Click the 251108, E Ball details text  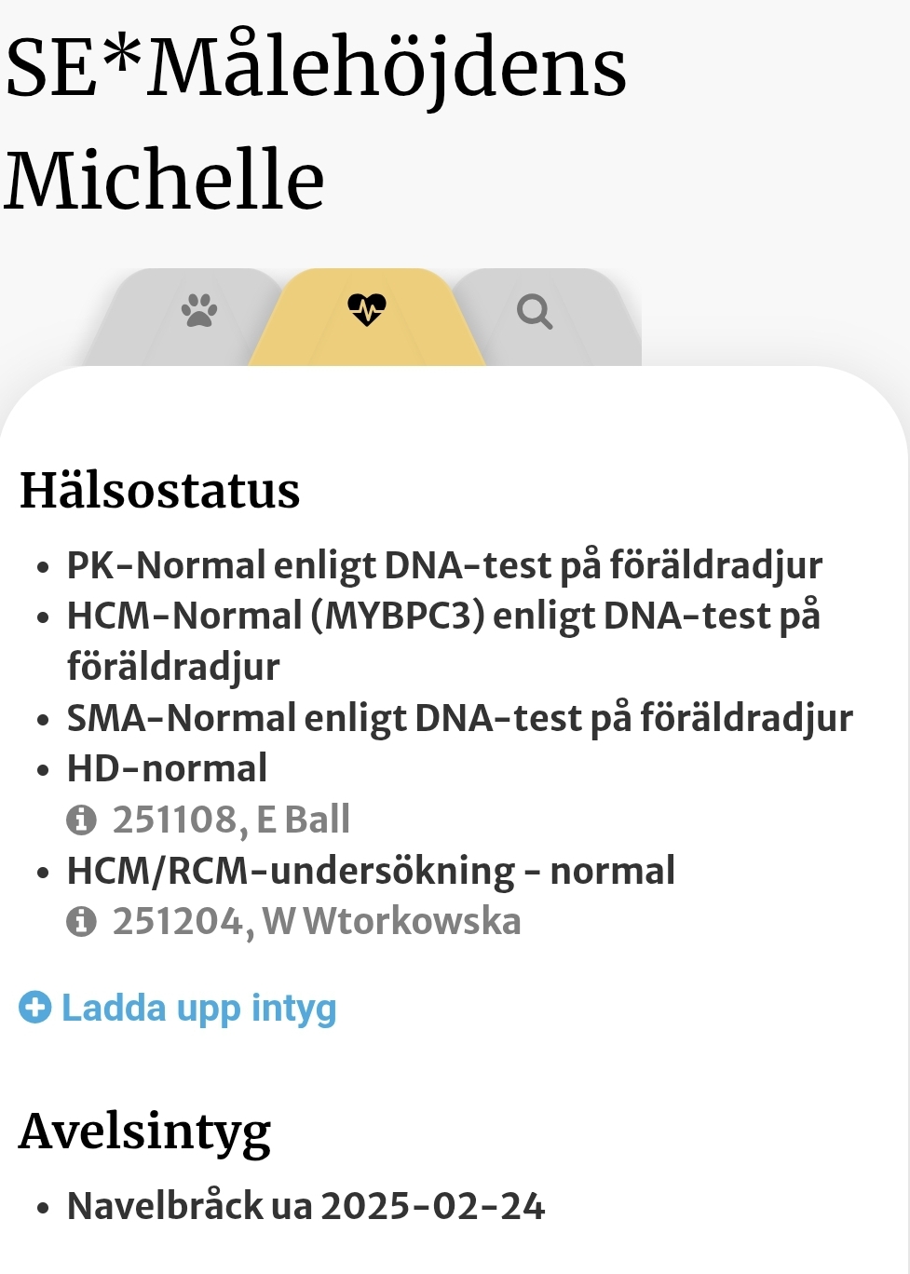231,820
